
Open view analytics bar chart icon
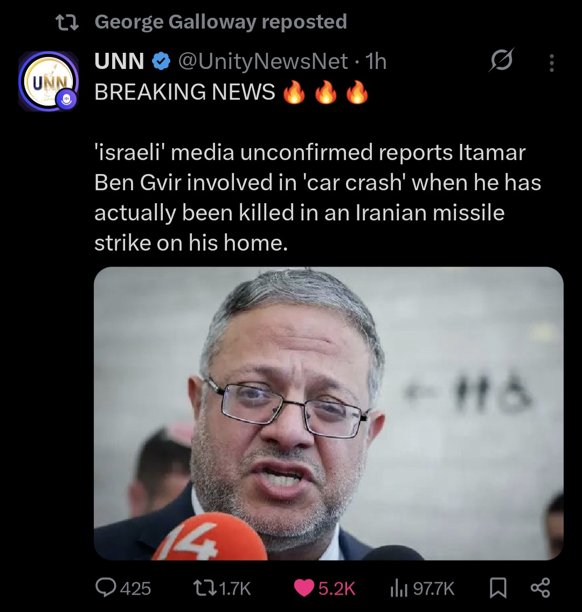(397, 588)
